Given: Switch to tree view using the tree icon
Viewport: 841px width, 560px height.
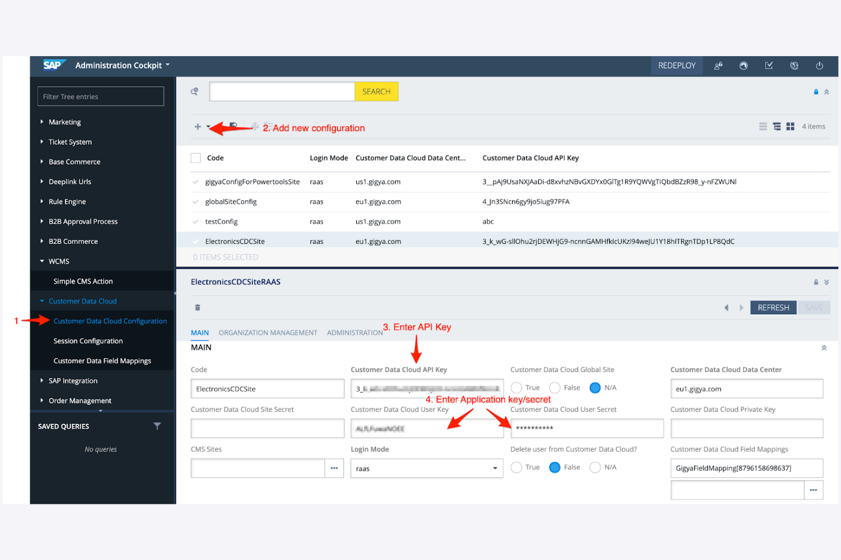Looking at the screenshot, I should [x=777, y=127].
